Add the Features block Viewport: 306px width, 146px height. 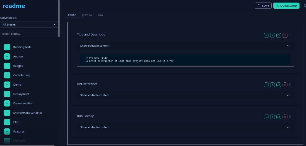pyautogui.click(x=7, y=131)
